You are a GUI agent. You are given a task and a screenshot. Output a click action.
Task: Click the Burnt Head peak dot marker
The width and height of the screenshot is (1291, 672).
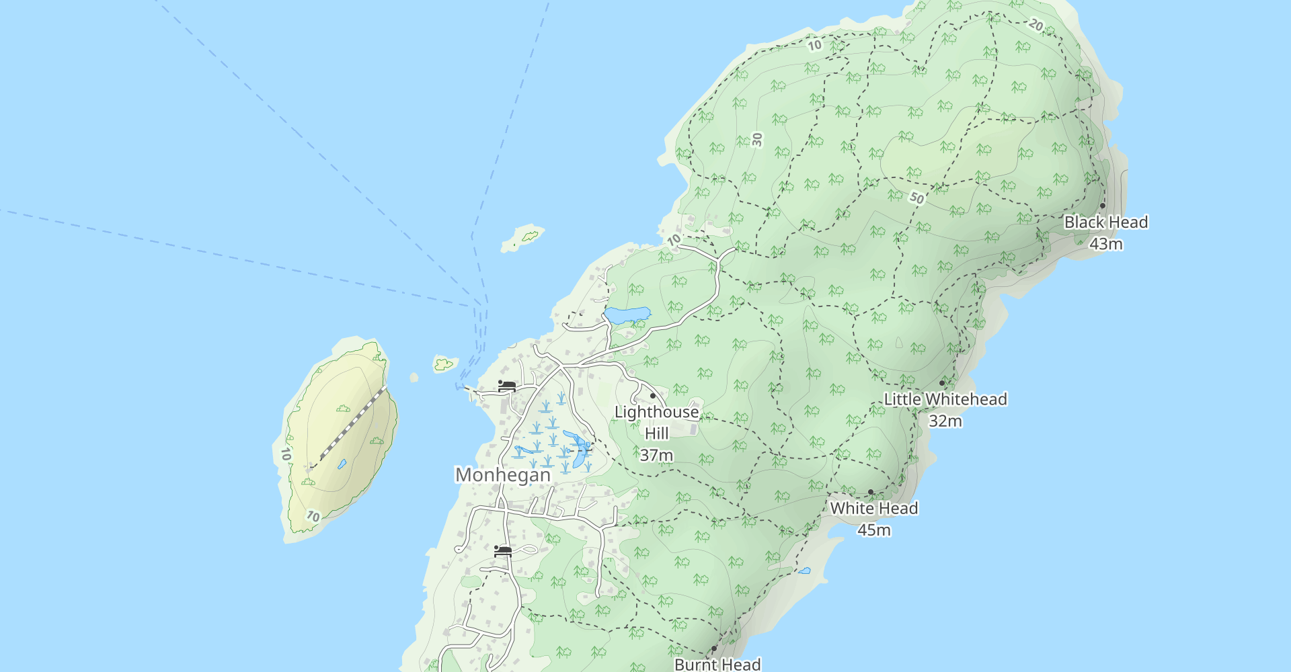714,648
